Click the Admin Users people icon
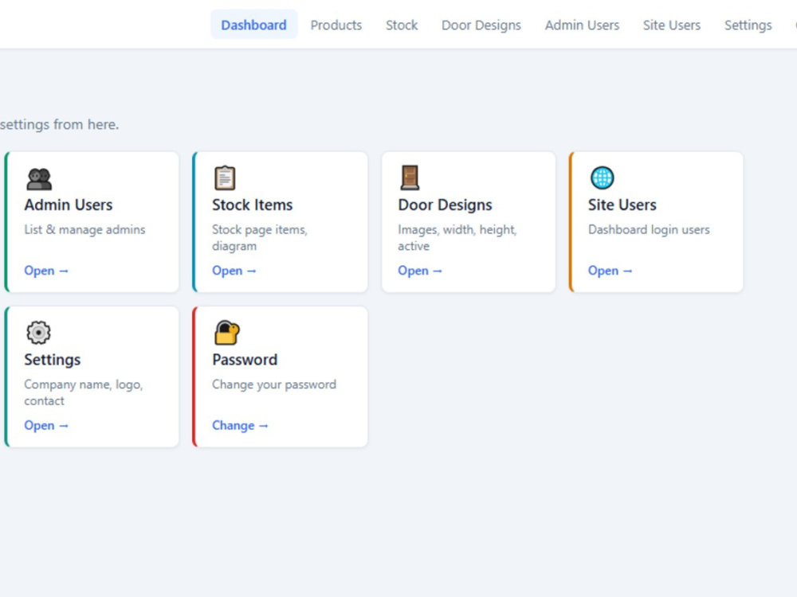Image resolution: width=797 pixels, height=597 pixels. click(x=39, y=178)
